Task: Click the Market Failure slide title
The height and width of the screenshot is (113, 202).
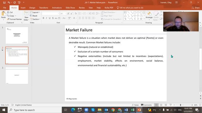Action: click(79, 30)
